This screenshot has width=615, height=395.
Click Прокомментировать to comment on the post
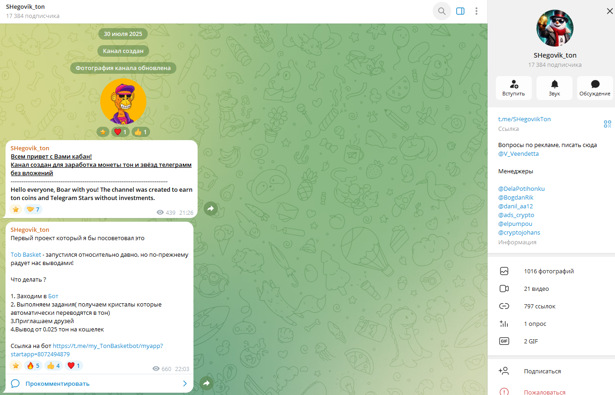[x=58, y=383]
